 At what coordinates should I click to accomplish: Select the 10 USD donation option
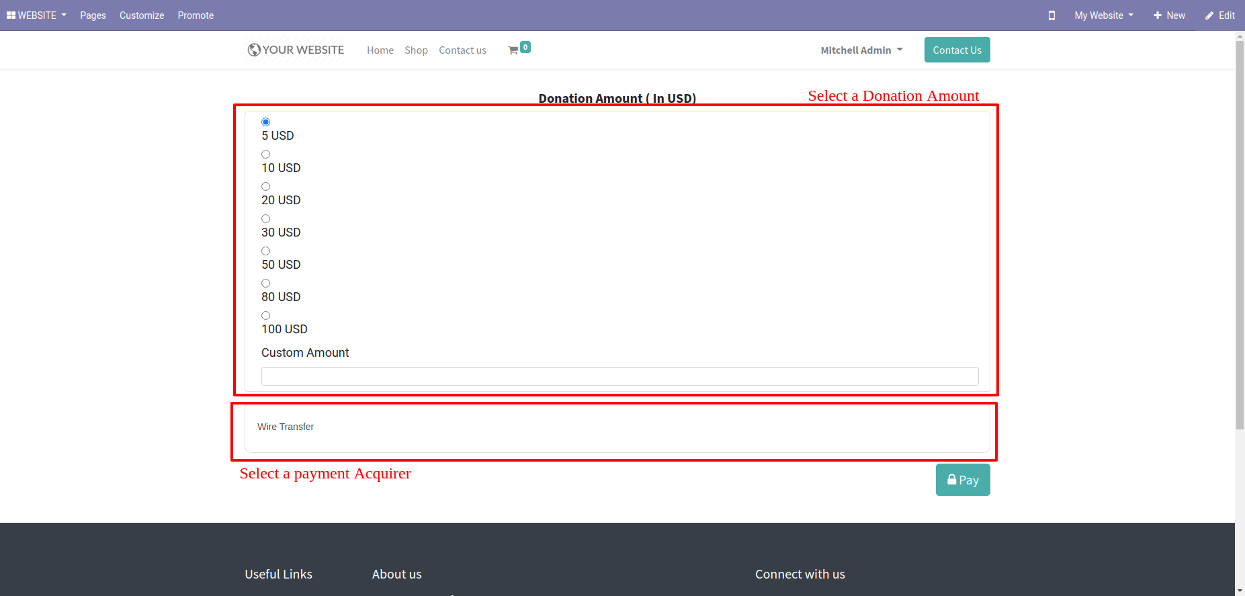(265, 154)
